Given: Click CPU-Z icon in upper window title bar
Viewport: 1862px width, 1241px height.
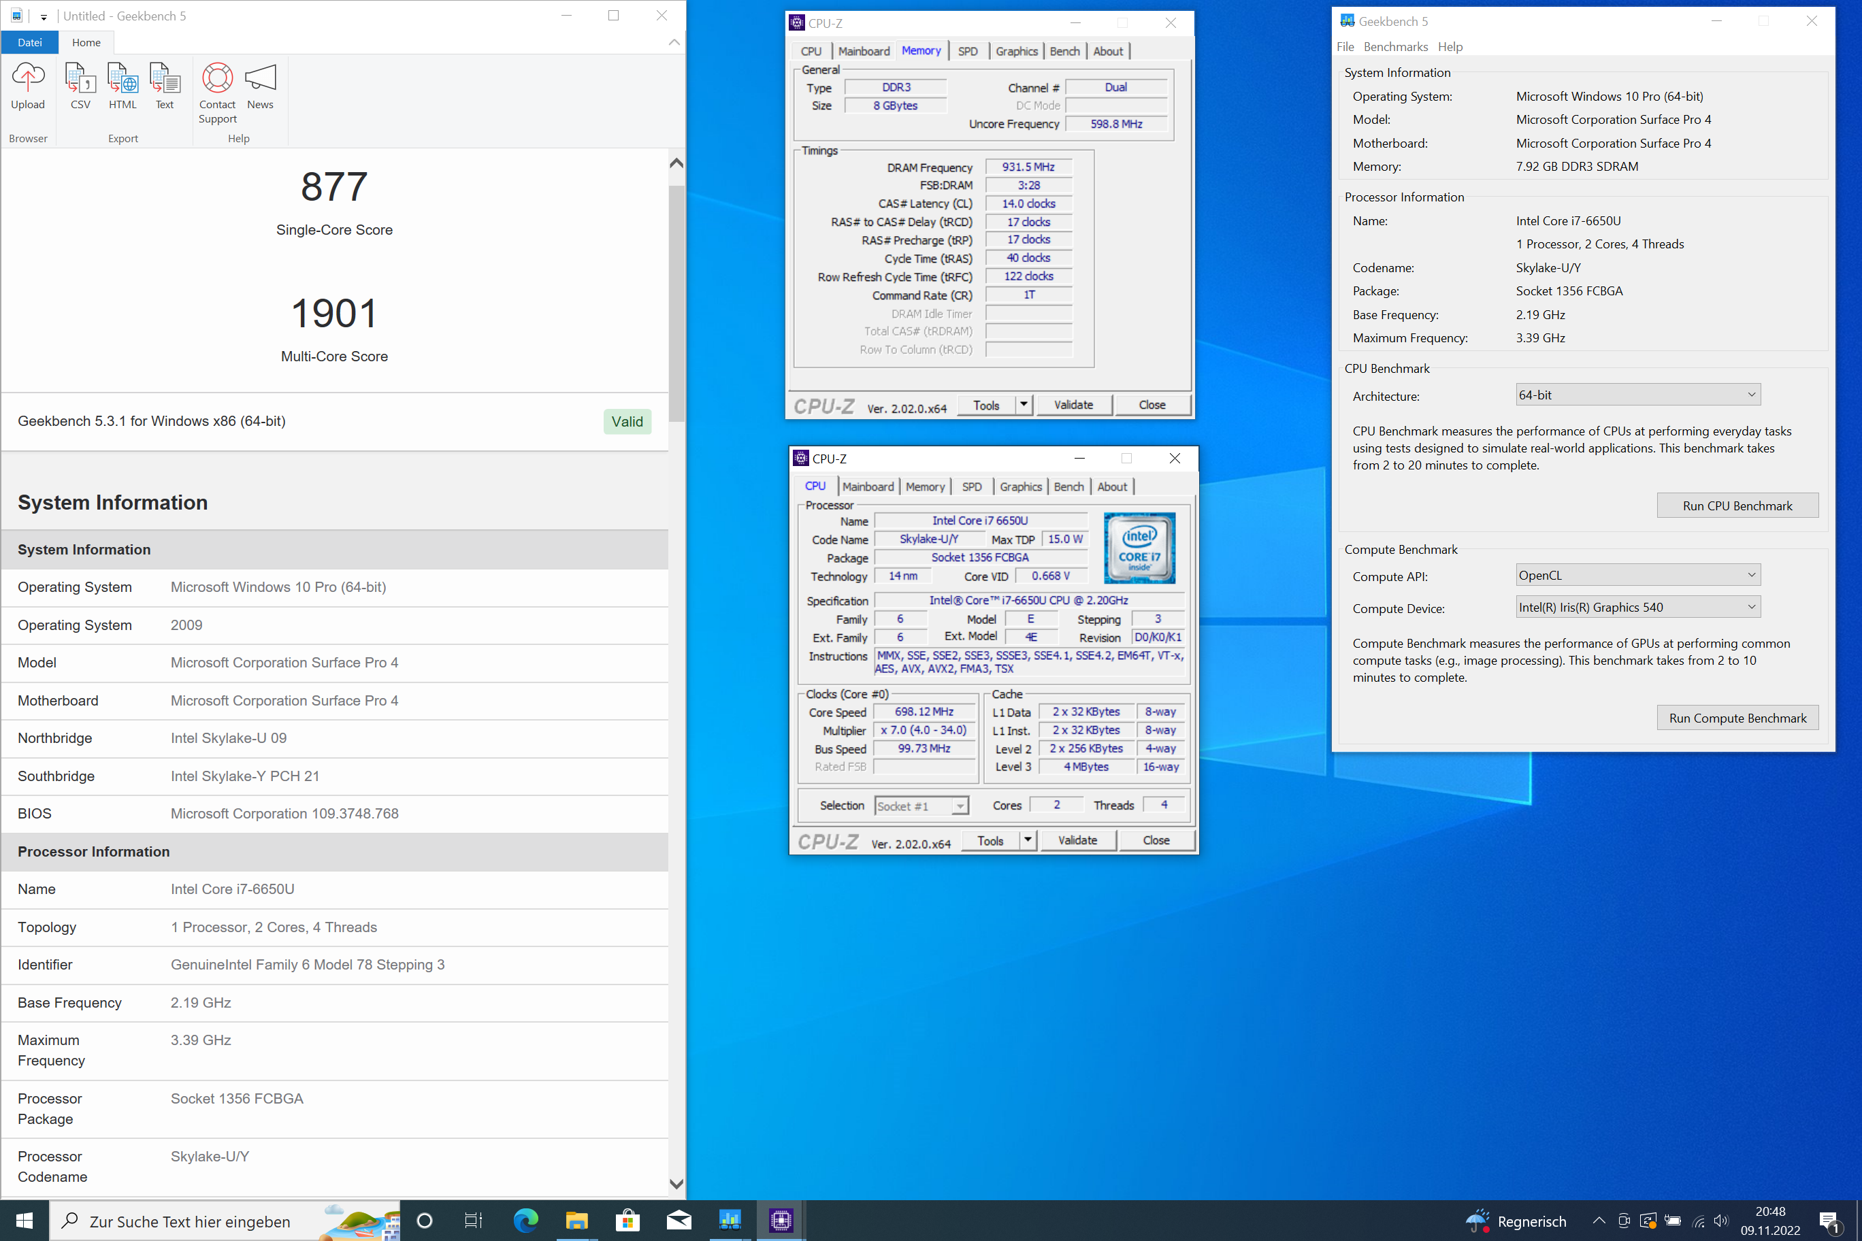Looking at the screenshot, I should [x=796, y=23].
